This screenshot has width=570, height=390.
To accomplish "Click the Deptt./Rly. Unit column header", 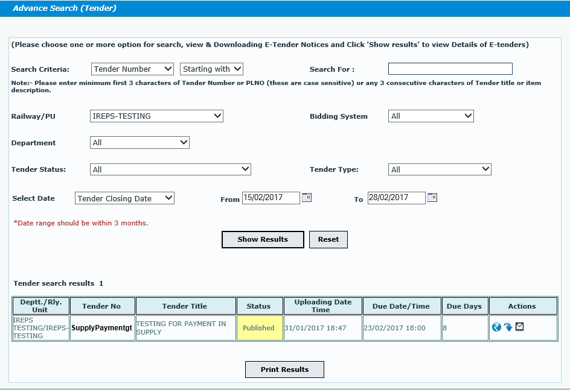I will click(x=40, y=306).
